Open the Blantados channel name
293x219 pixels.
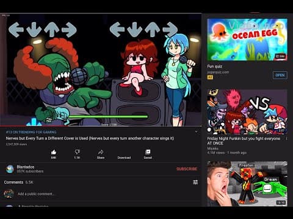26,167
